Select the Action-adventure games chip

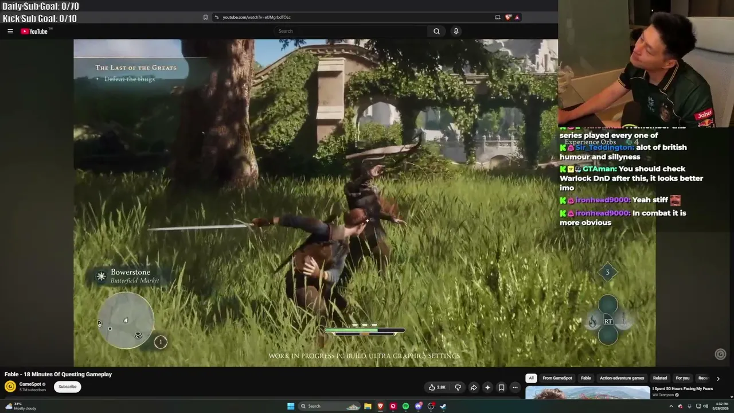point(622,379)
